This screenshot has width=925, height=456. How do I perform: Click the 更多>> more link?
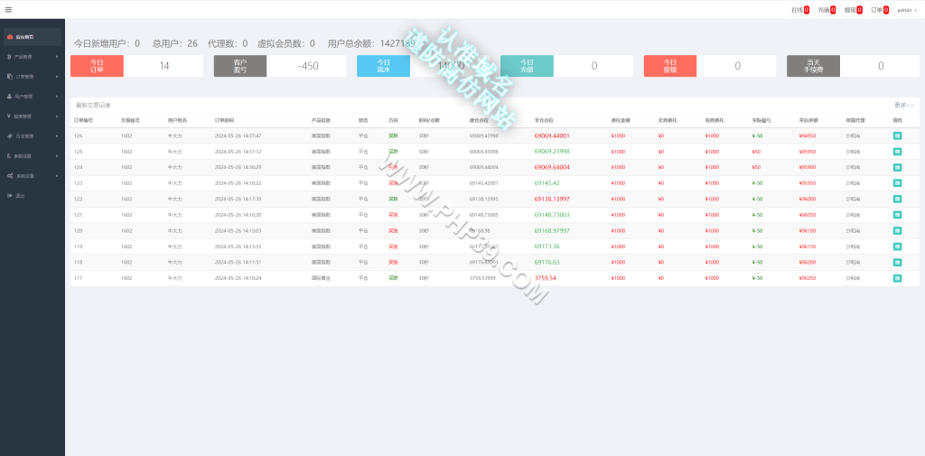tap(903, 105)
